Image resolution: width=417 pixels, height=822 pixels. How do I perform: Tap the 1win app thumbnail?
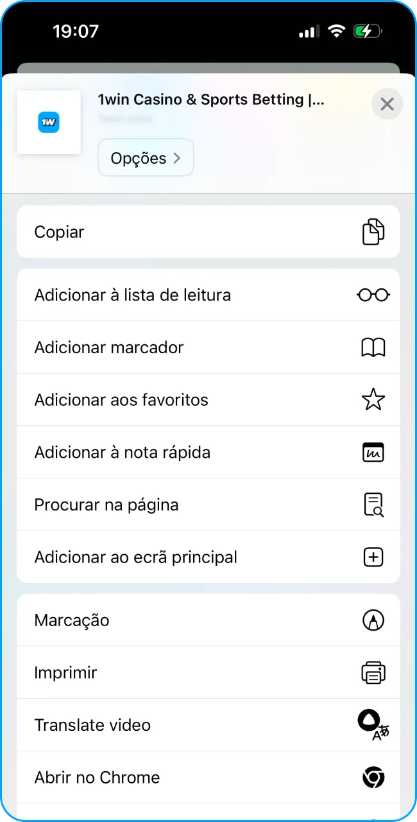(49, 122)
